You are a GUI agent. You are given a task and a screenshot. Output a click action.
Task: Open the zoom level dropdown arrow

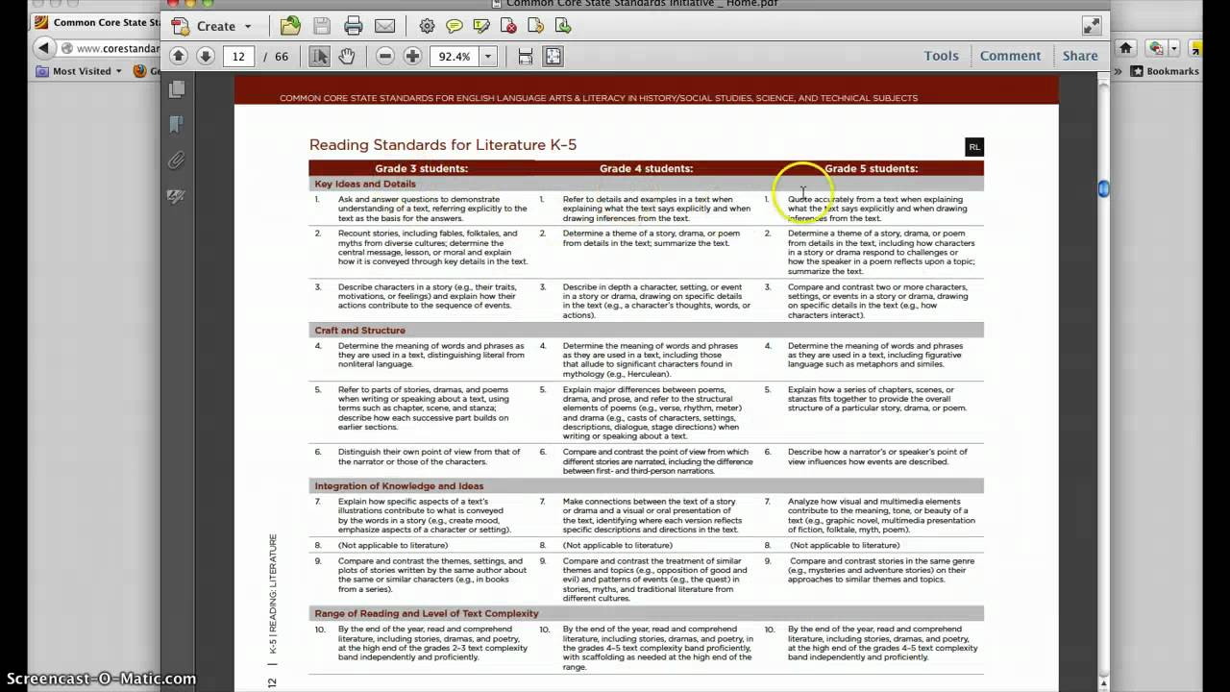(x=487, y=57)
